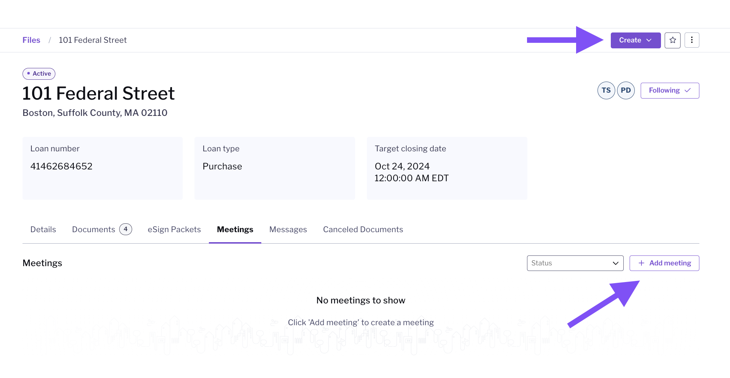
Task: Click the documents count badge showing 4
Action: click(125, 229)
